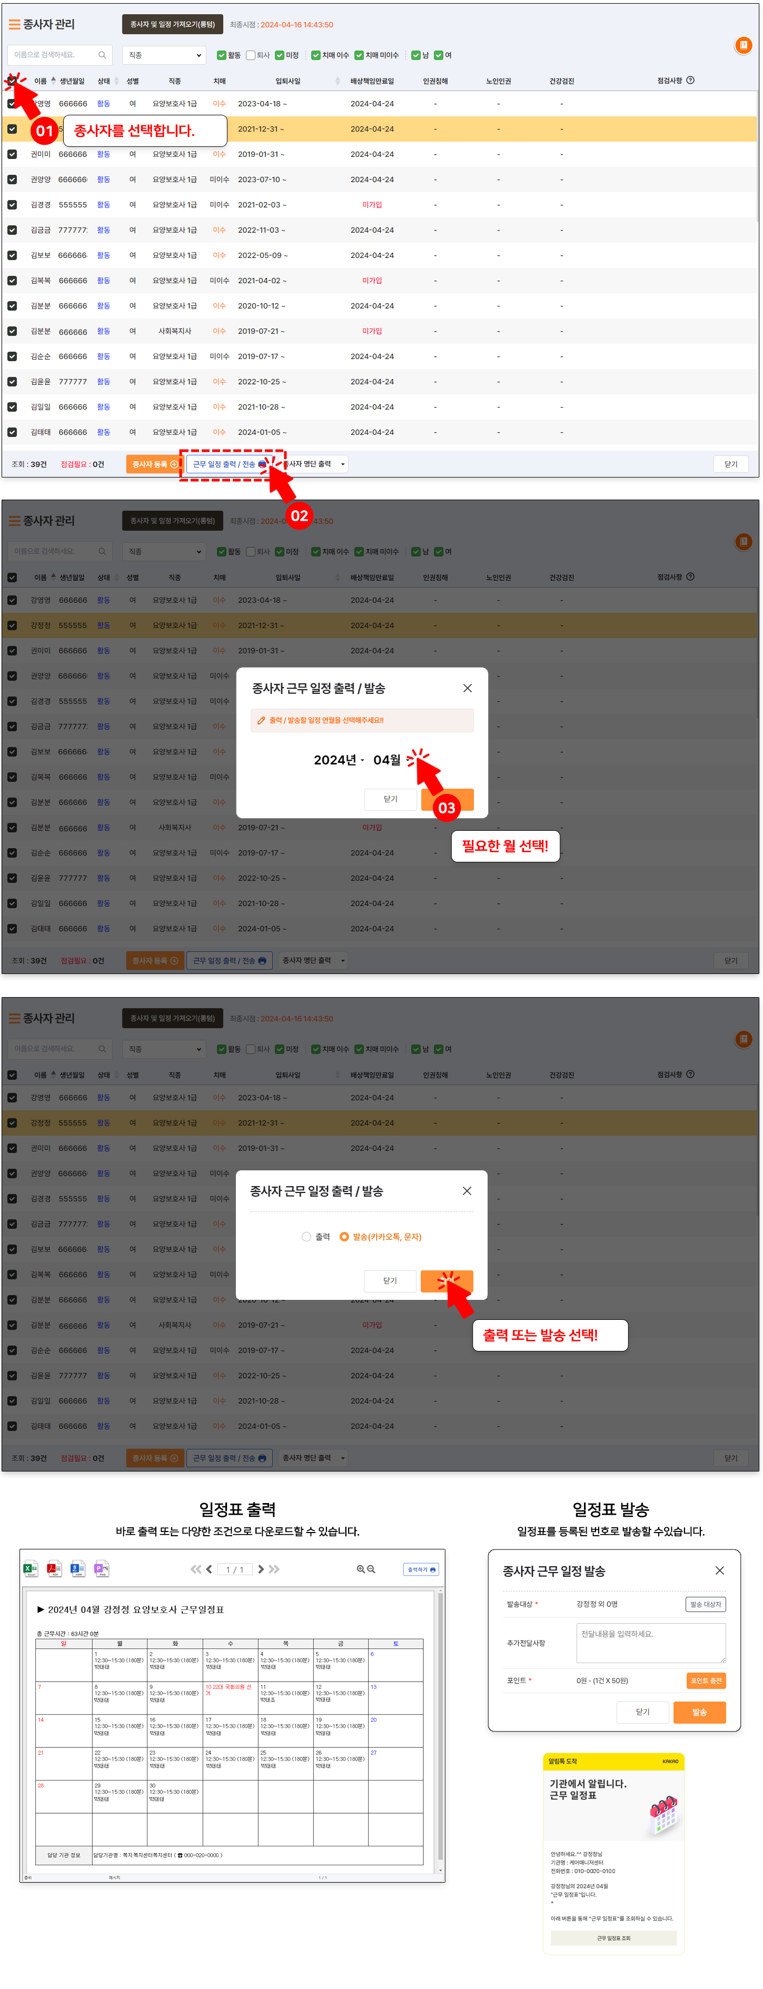Open the 2024년 year dropdown

[x=339, y=760]
